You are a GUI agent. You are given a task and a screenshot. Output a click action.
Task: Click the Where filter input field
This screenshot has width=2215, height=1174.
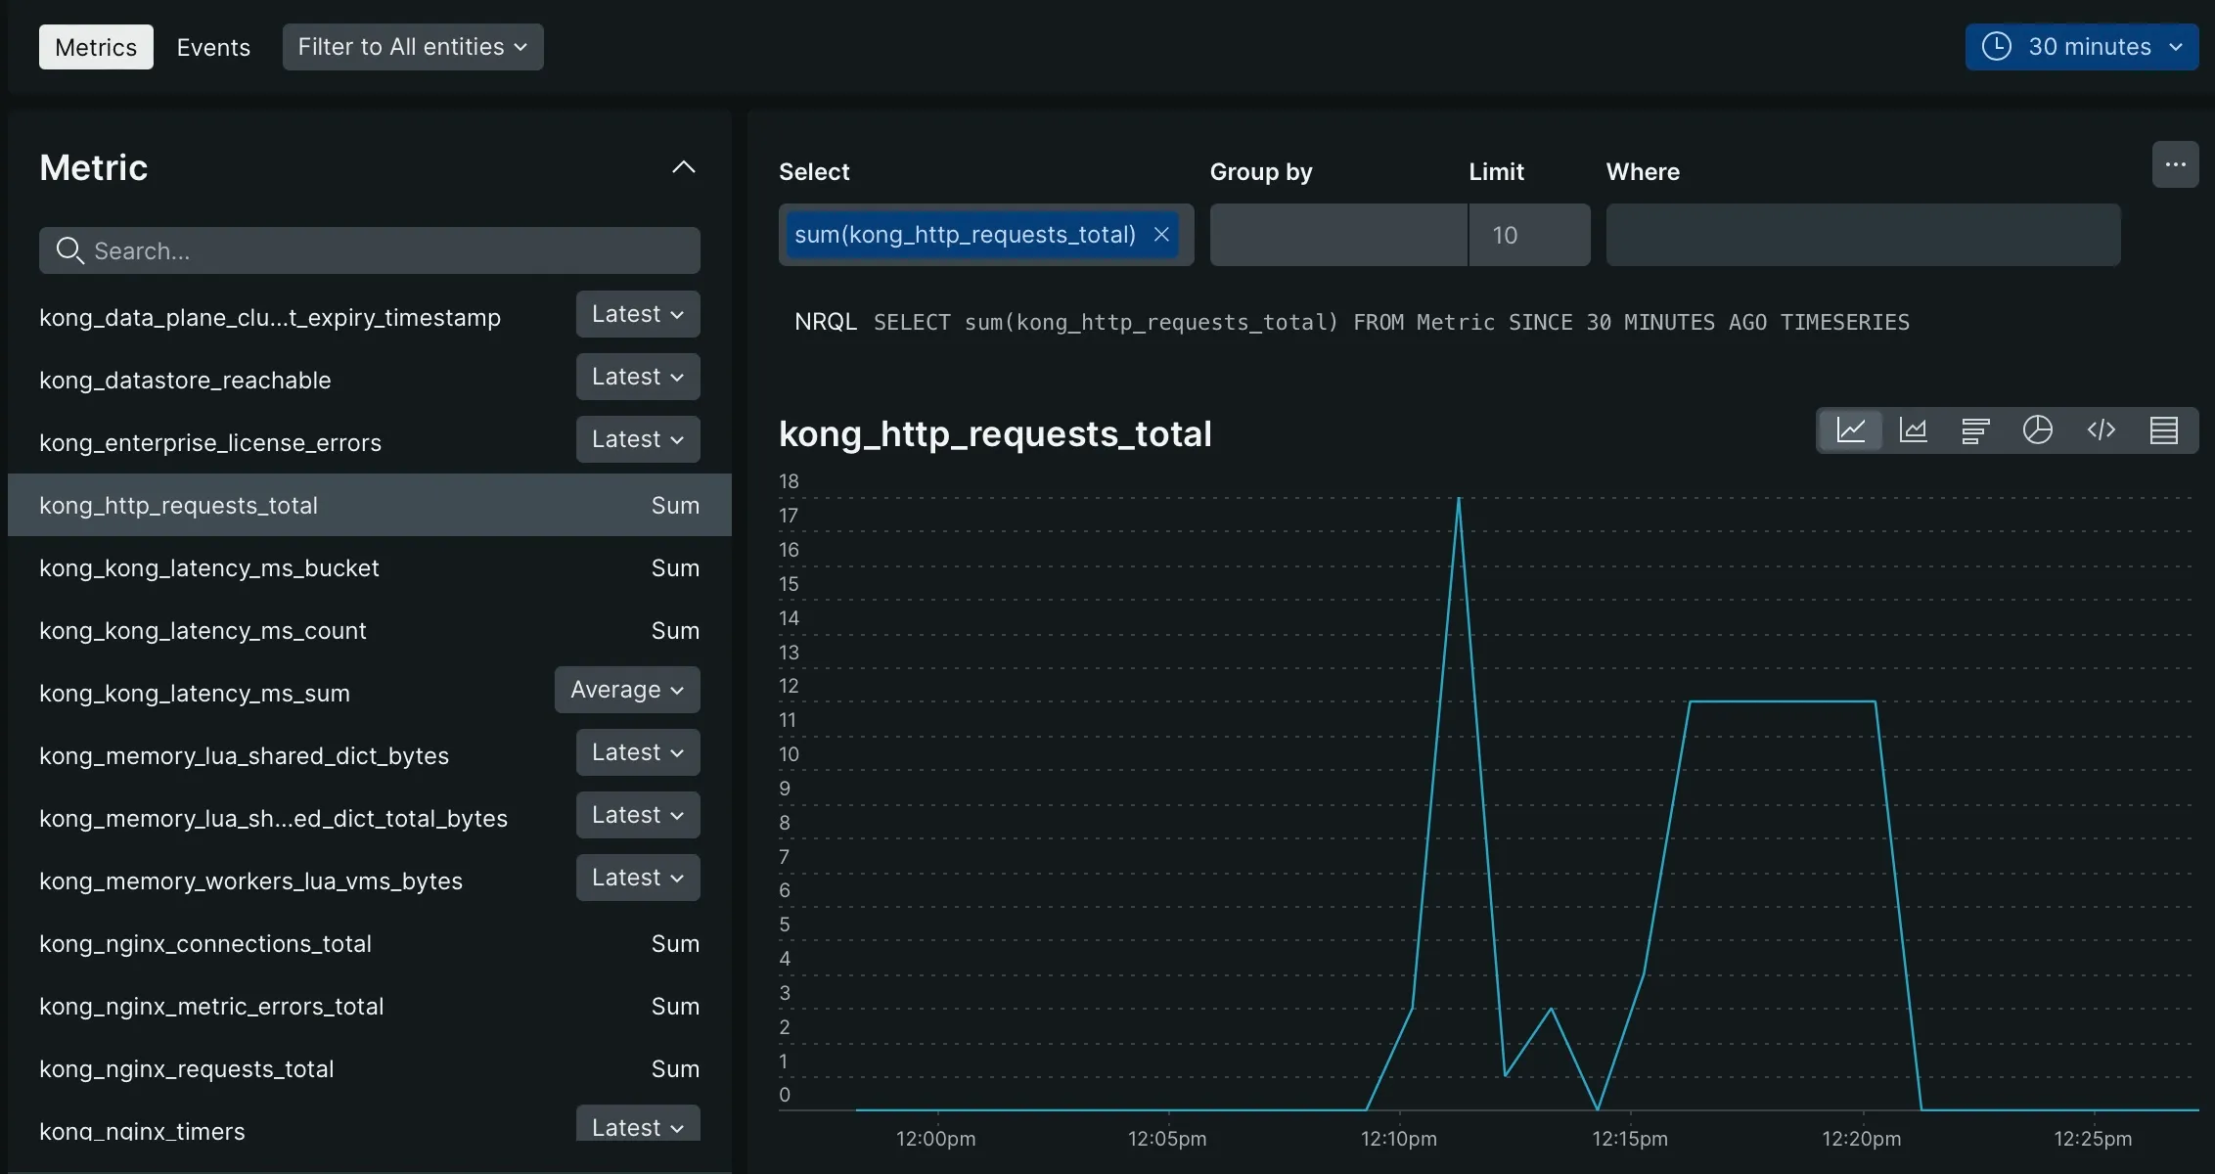click(x=1863, y=235)
